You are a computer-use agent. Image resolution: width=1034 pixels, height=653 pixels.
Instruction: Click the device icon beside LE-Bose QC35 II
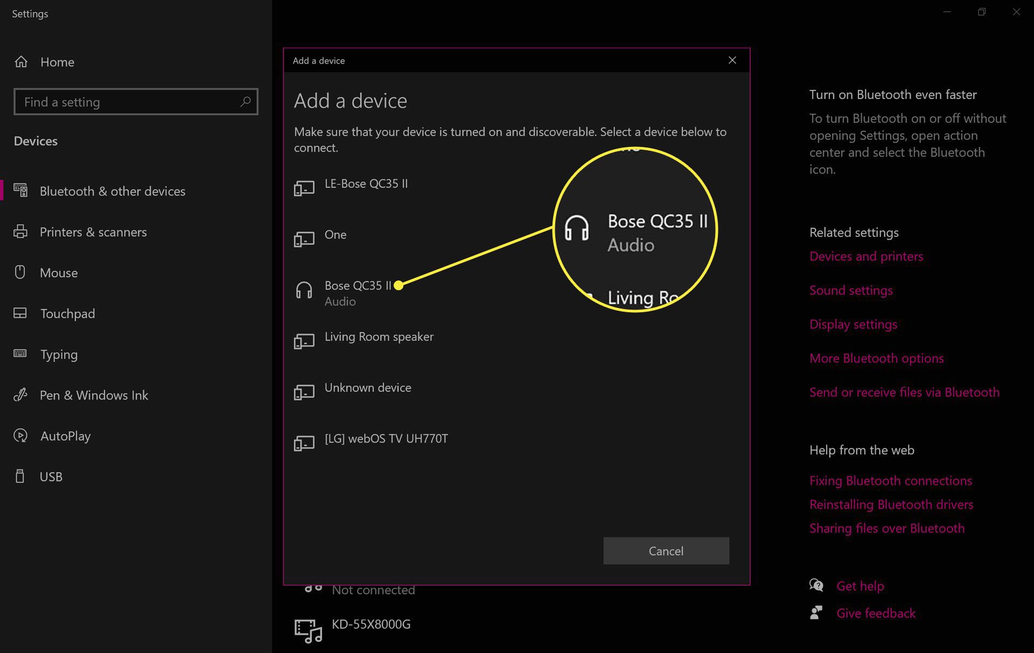[x=304, y=188]
